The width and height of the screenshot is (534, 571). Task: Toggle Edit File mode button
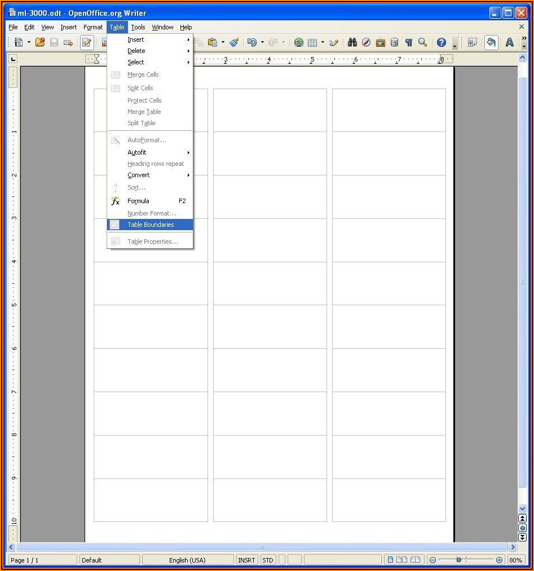pos(86,42)
